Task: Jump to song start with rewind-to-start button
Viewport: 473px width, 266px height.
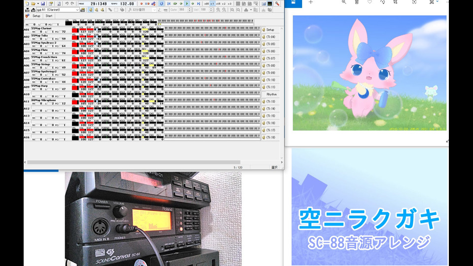Action: [x=169, y=3]
